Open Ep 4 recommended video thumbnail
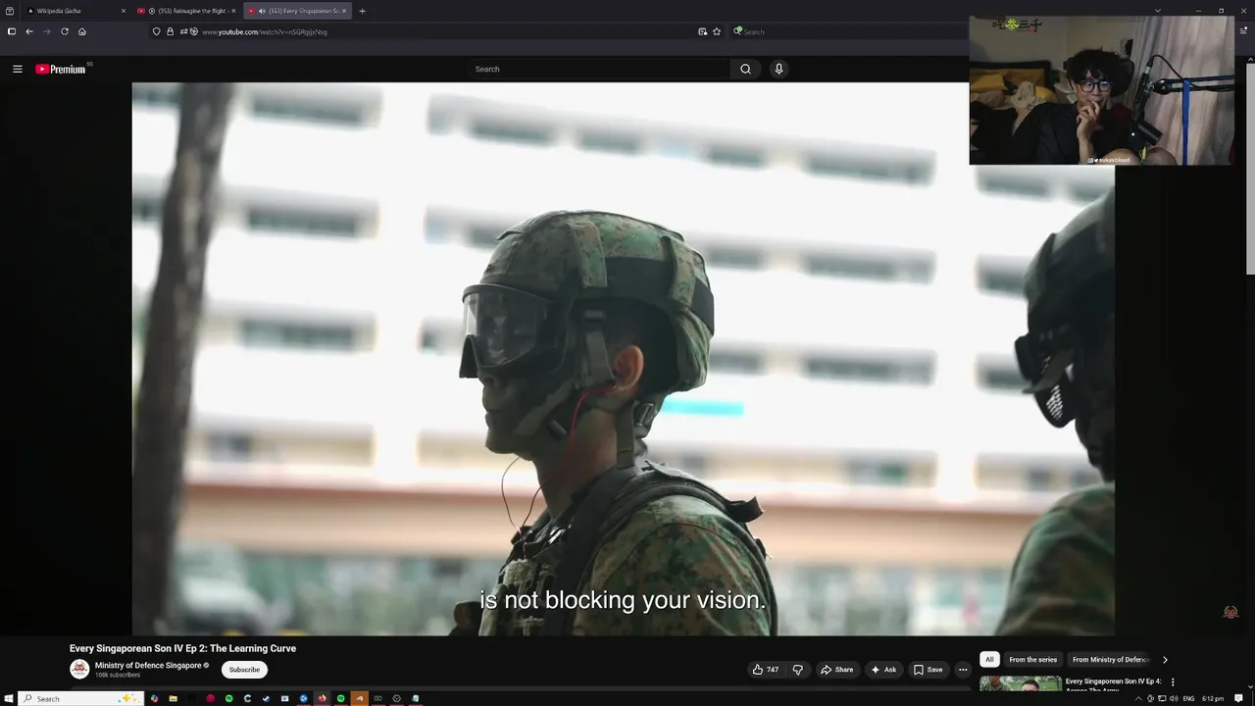Viewport: 1255px width, 706px height. pos(1020,684)
